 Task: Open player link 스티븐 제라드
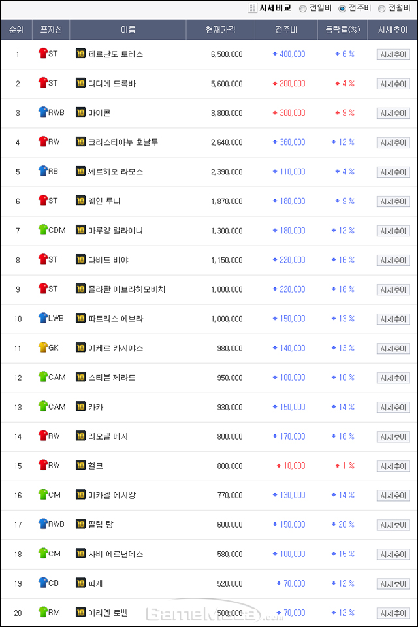click(112, 378)
